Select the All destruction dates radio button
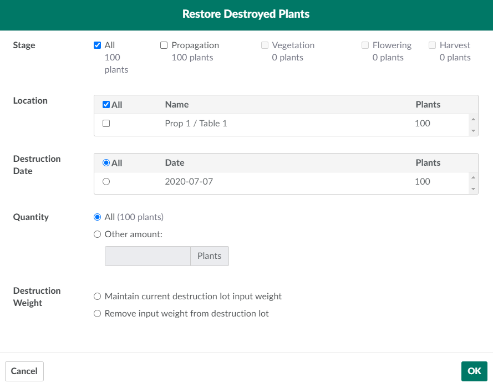This screenshot has width=493, height=388. tap(106, 163)
